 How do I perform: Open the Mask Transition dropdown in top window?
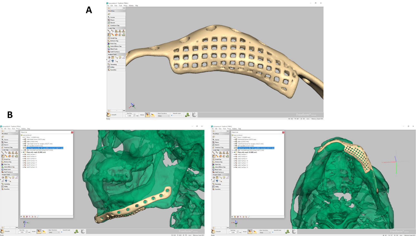click(x=163, y=116)
